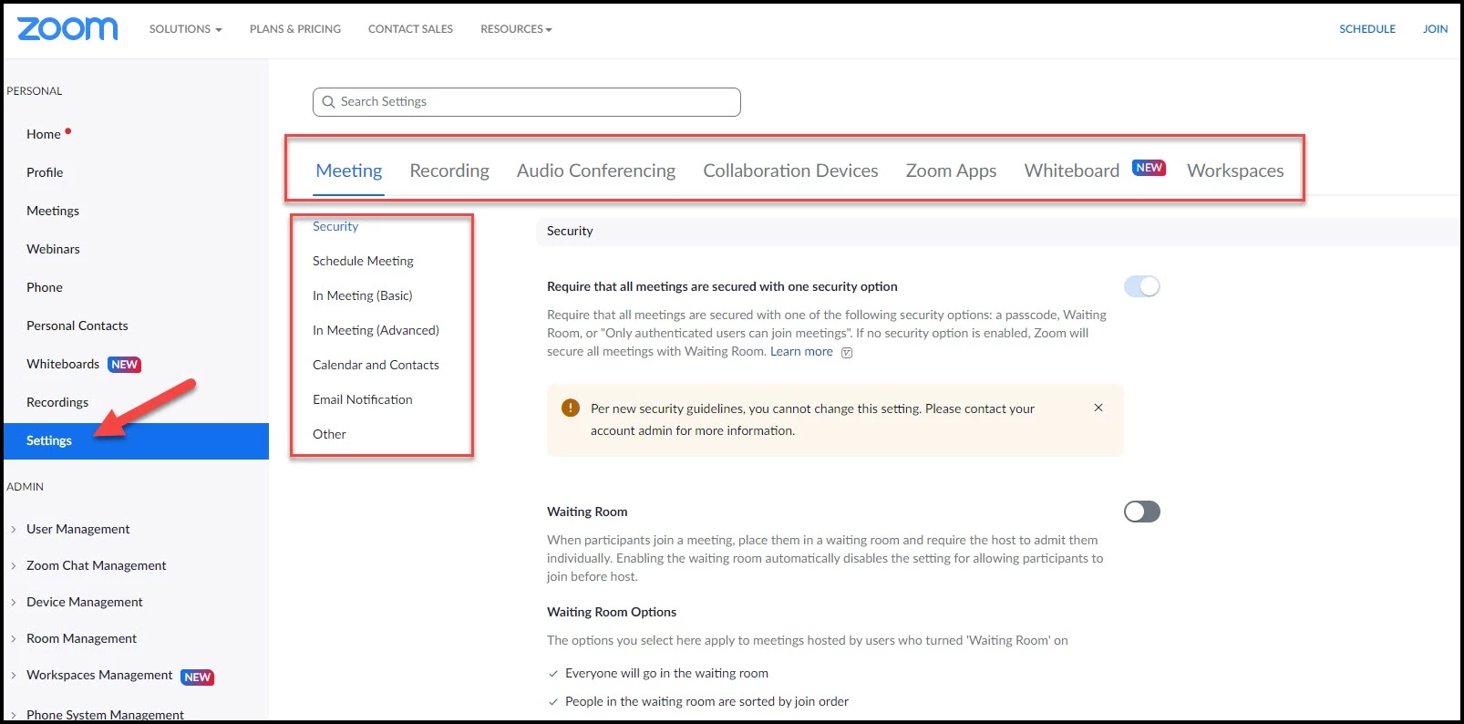This screenshot has width=1464, height=724.
Task: Expand User Management
Action: pyautogui.click(x=14, y=529)
